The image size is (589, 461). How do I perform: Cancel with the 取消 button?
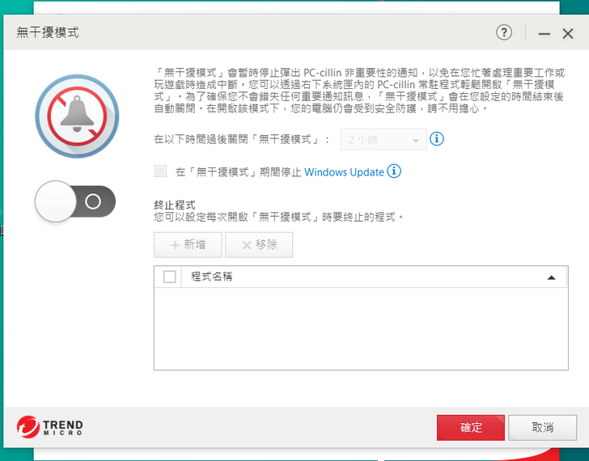coord(542,427)
